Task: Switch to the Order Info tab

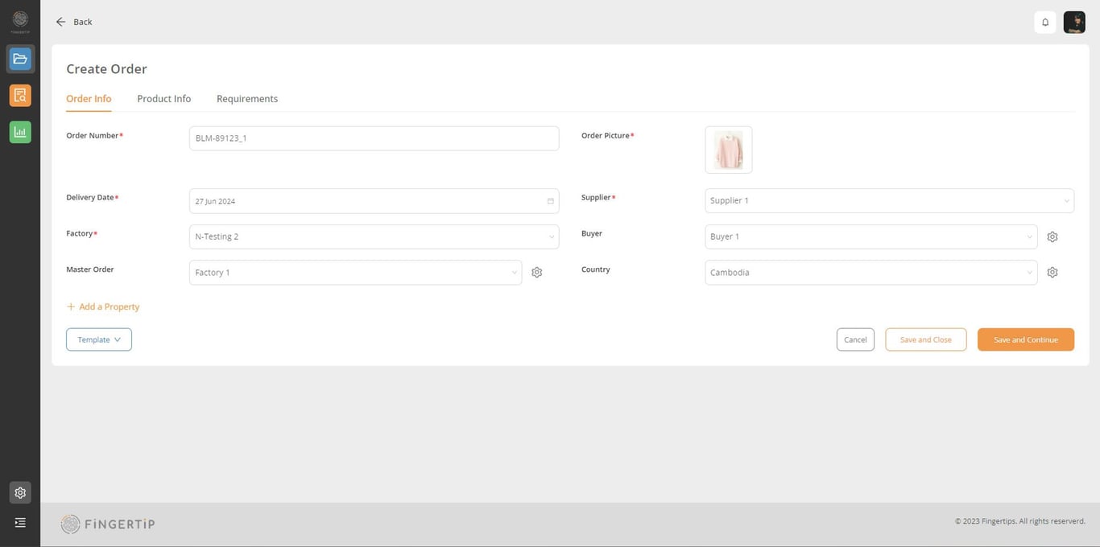Action: pyautogui.click(x=89, y=99)
